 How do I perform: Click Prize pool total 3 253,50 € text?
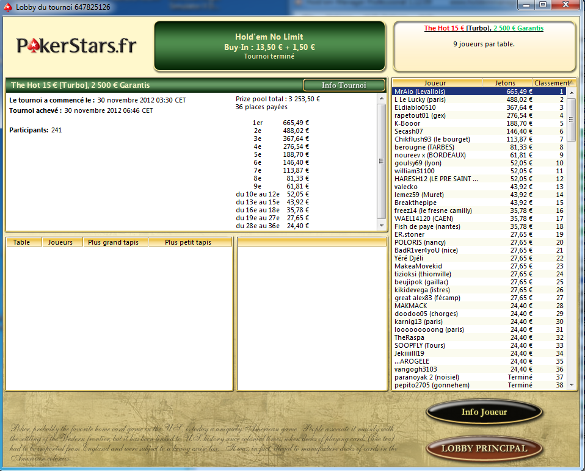tap(278, 99)
